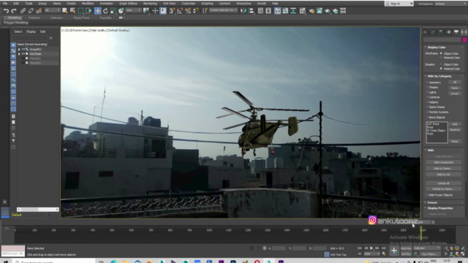Open the Modifiers menu

point(88,3)
